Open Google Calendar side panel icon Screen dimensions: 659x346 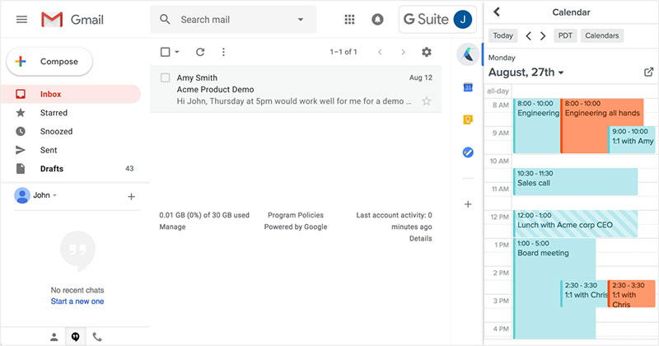point(468,87)
